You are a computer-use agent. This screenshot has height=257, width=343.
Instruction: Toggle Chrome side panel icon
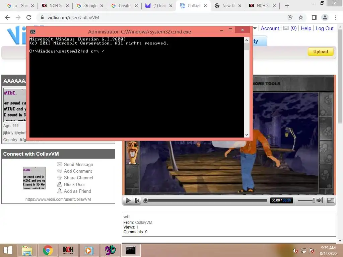(x=314, y=17)
